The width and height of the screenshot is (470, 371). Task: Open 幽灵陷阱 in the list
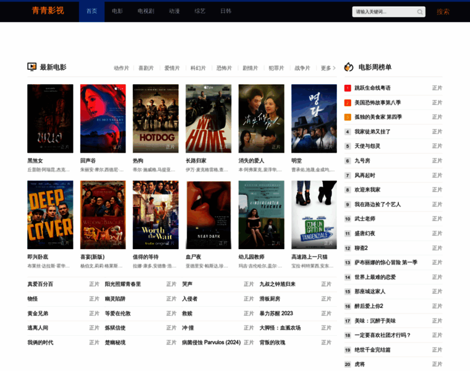[115, 299]
